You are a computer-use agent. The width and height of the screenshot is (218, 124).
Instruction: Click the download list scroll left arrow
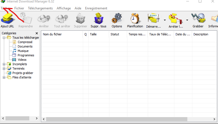(x=44, y=119)
